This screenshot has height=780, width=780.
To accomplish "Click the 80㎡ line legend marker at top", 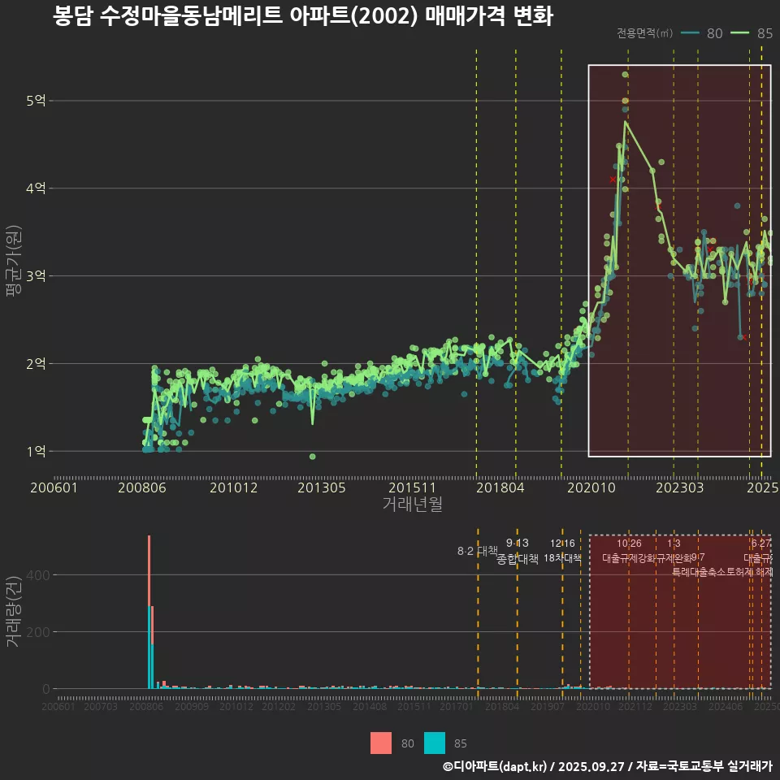I will coord(690,33).
